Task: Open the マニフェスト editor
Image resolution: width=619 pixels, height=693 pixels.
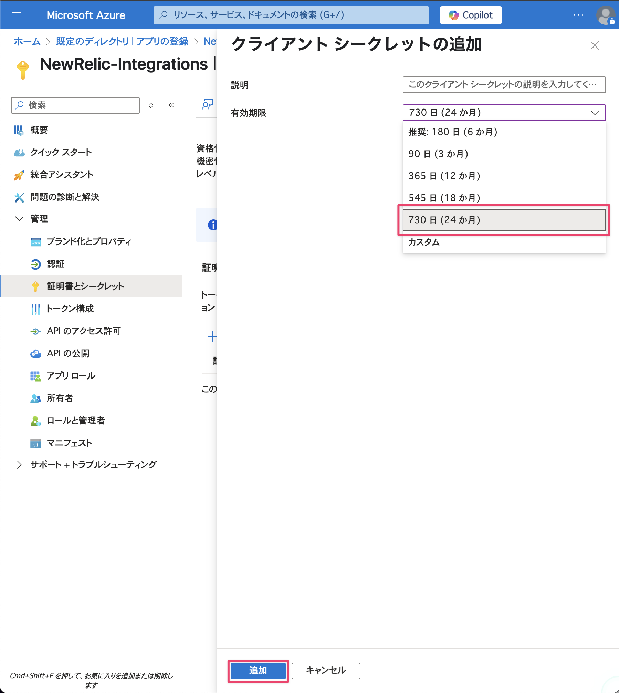Action: coord(69,443)
